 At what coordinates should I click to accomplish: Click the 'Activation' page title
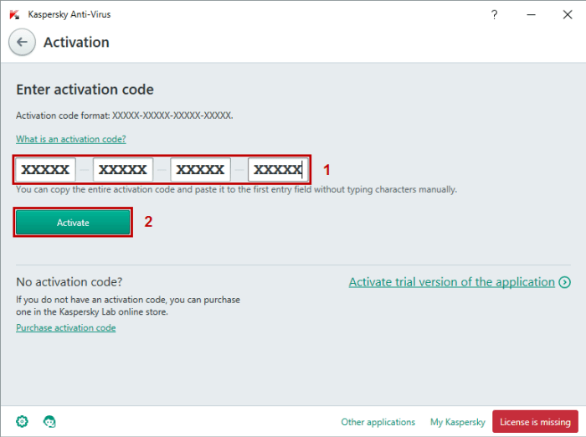tap(76, 42)
